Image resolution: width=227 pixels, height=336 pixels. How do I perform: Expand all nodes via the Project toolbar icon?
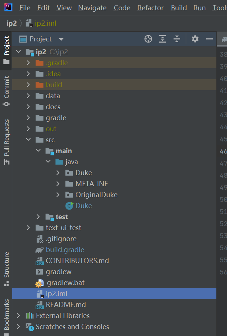pos(162,39)
